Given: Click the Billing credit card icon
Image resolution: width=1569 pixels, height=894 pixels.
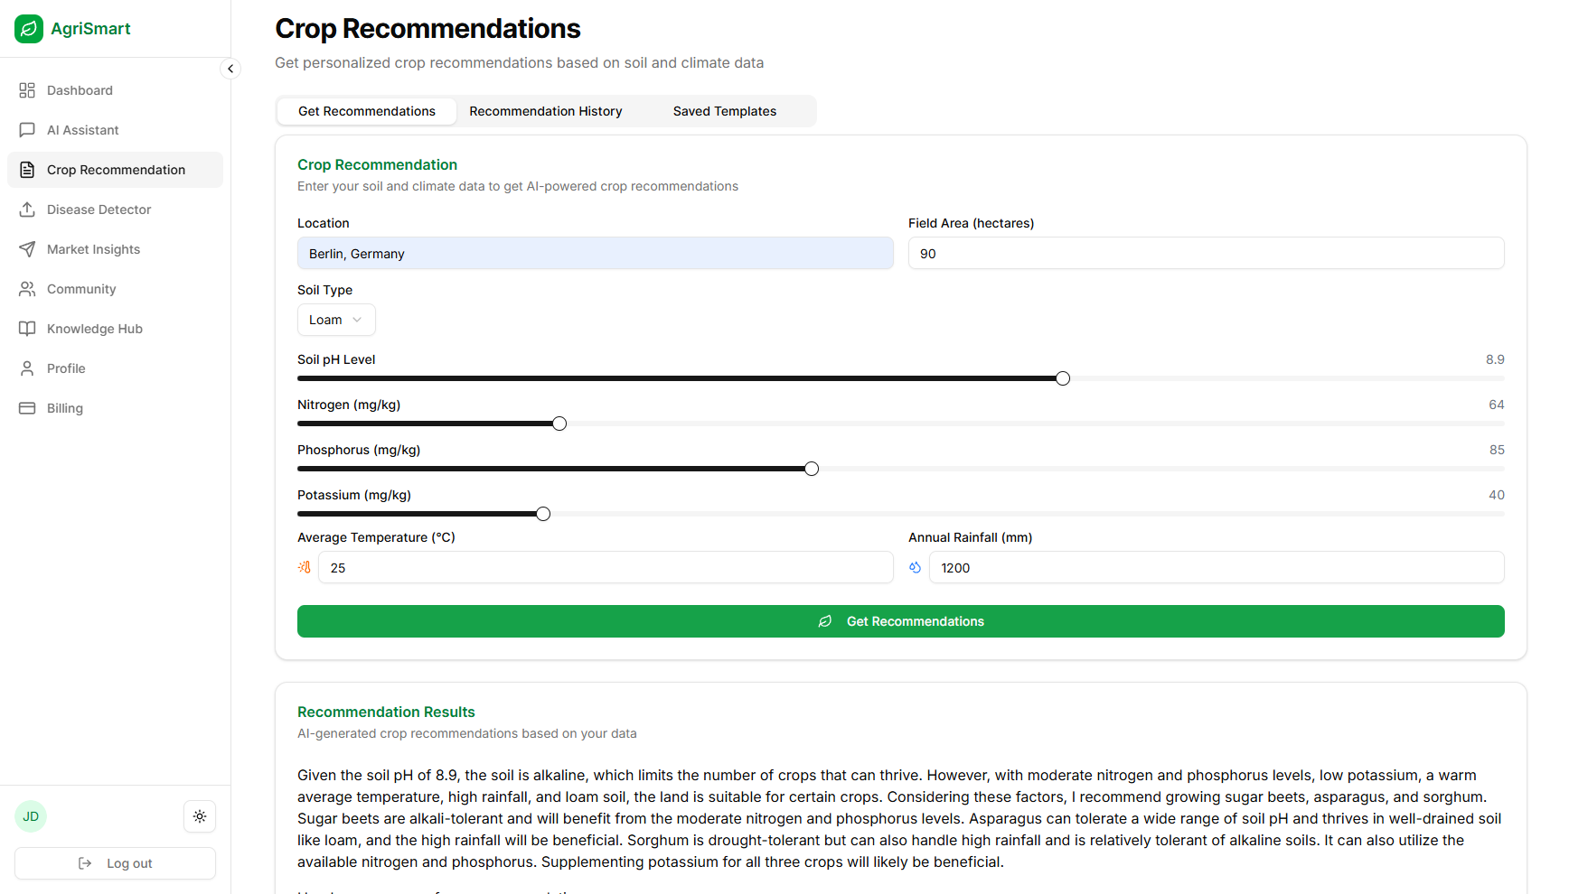Looking at the screenshot, I should tap(27, 408).
